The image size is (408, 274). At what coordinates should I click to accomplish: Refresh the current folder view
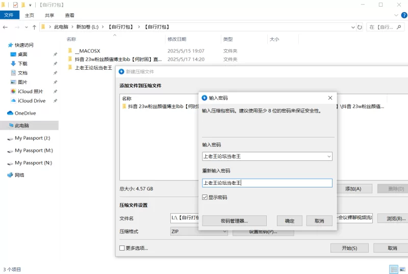click(x=360, y=27)
